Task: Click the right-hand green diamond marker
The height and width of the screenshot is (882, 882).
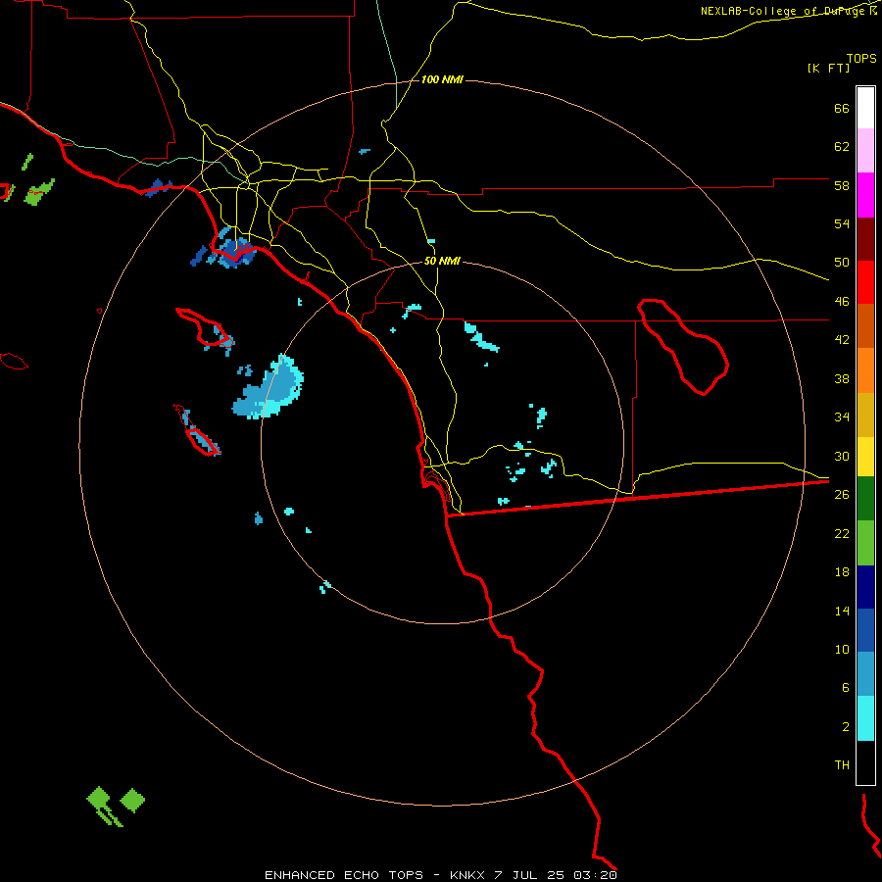Action: 132,801
